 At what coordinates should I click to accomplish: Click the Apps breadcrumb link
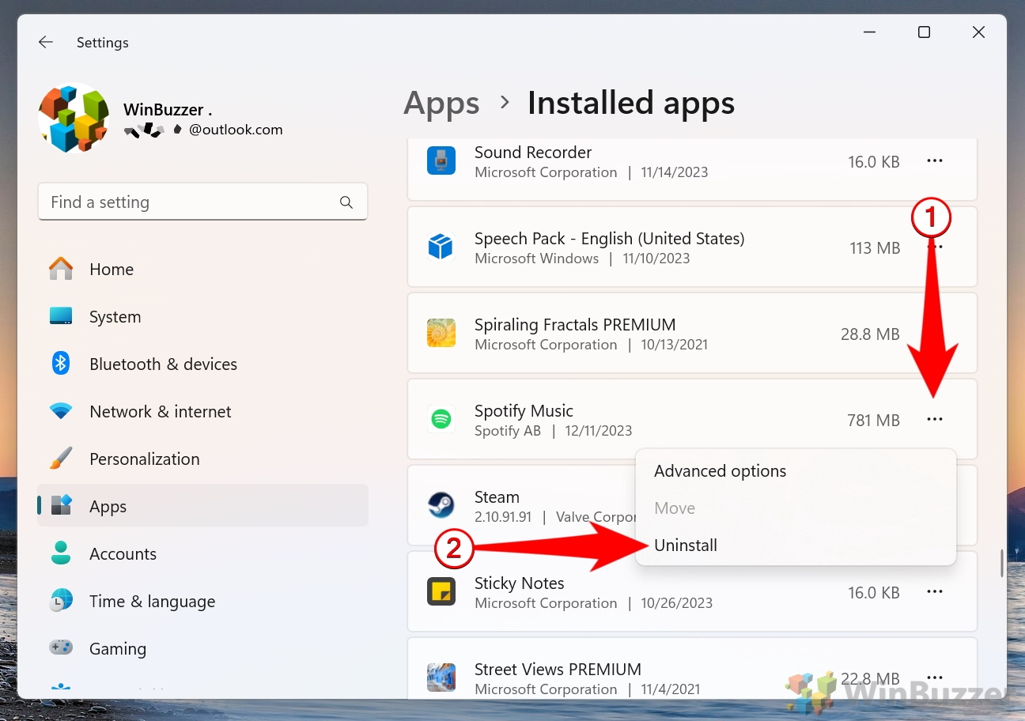[441, 104]
